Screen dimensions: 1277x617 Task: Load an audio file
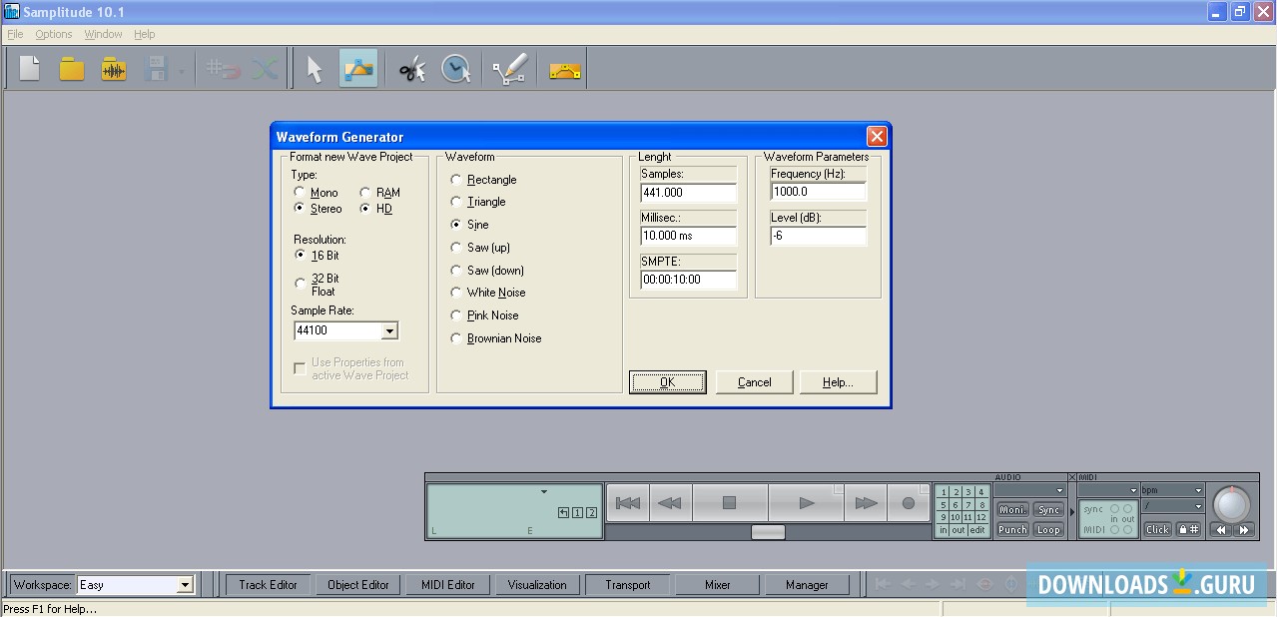pos(113,68)
